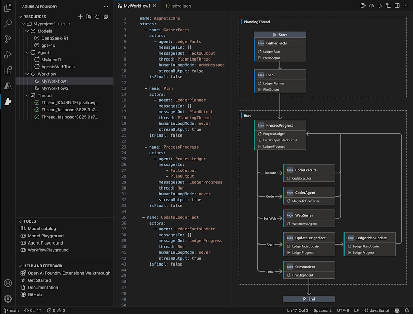Collapse the HELP AND FEEDBACK section
The image size is (413, 314).
pyautogui.click(x=20, y=266)
